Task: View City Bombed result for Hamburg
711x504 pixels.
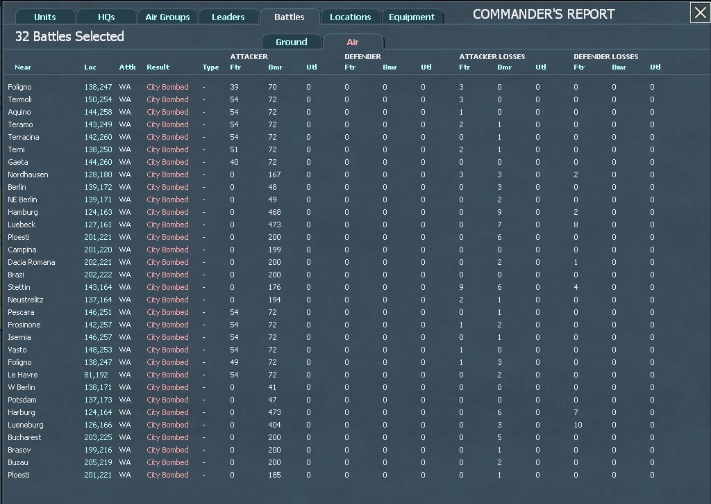Action: 167,212
